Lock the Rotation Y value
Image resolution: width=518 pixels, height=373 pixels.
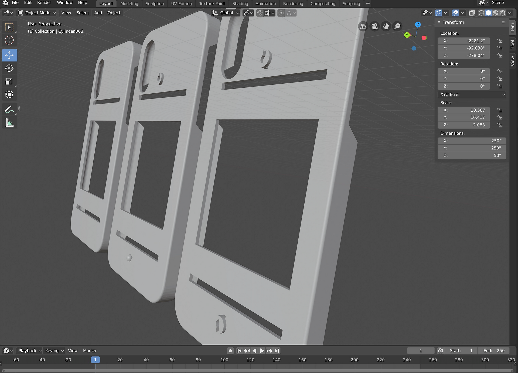[500, 79]
